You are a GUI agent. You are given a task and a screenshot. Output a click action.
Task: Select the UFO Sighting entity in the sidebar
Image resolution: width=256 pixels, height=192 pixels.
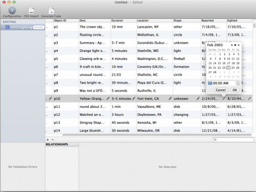click(x=22, y=27)
